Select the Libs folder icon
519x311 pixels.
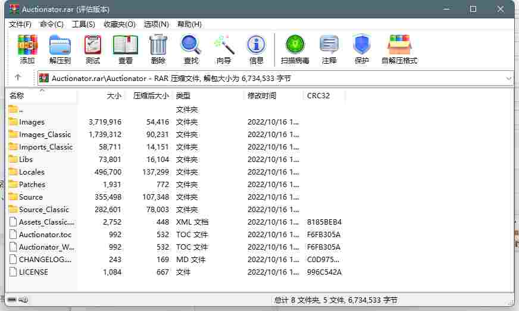(x=13, y=159)
